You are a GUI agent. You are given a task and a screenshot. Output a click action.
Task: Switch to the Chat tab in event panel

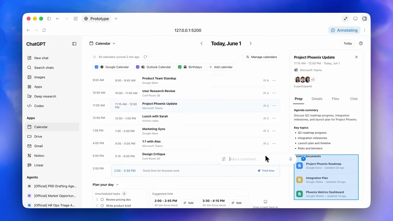[354, 99]
